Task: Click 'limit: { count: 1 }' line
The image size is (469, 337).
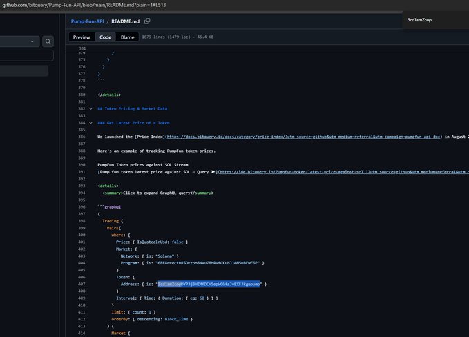Action: (x=133, y=312)
